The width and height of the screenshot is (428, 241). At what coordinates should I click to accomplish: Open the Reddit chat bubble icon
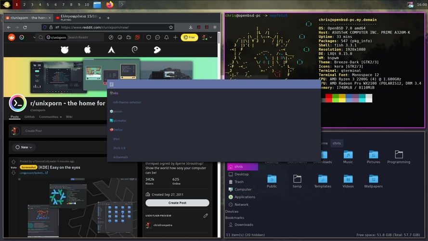[x=157, y=38]
